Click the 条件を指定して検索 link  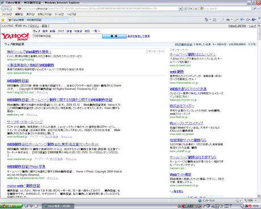[138, 36]
